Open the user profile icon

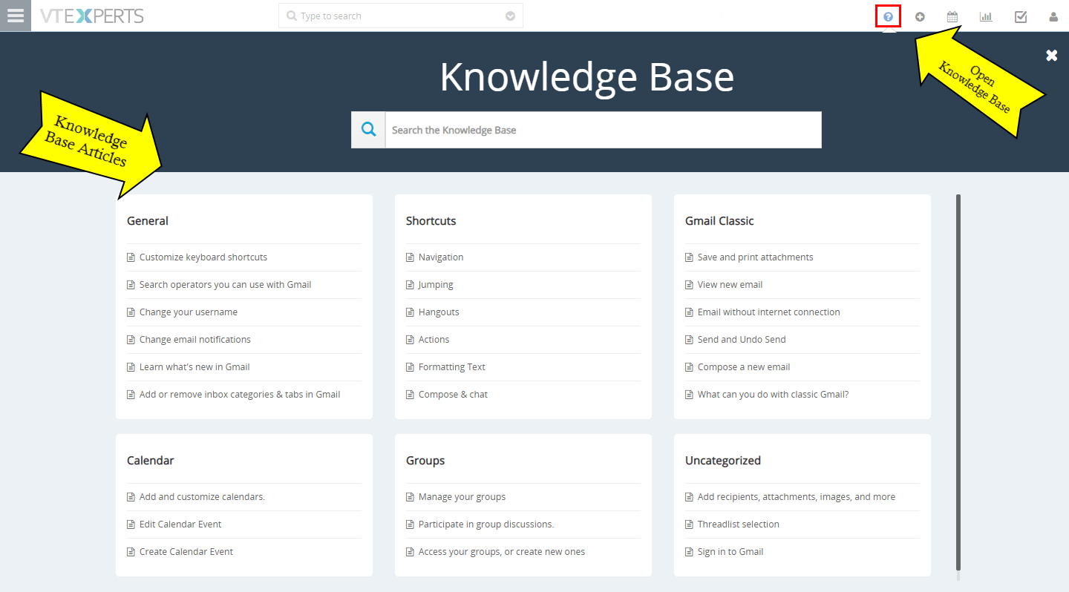(x=1053, y=16)
